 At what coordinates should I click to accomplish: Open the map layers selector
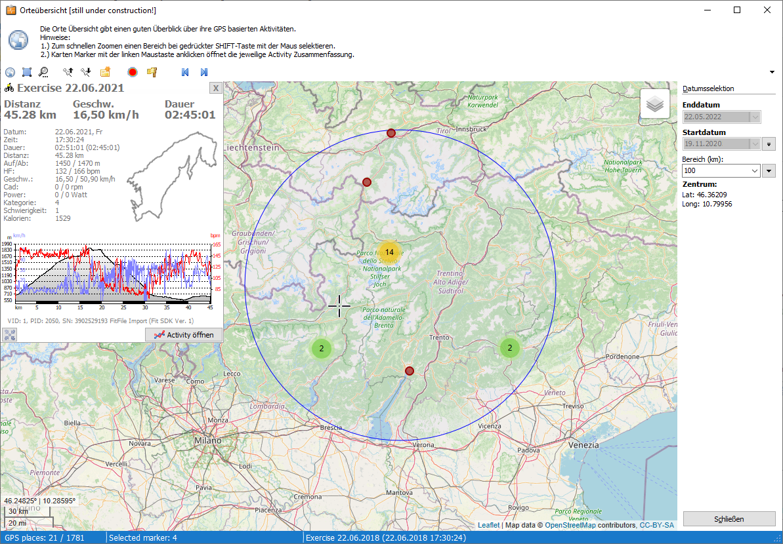click(654, 104)
